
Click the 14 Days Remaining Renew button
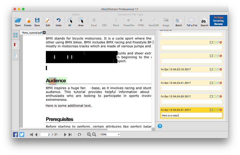[218, 21]
